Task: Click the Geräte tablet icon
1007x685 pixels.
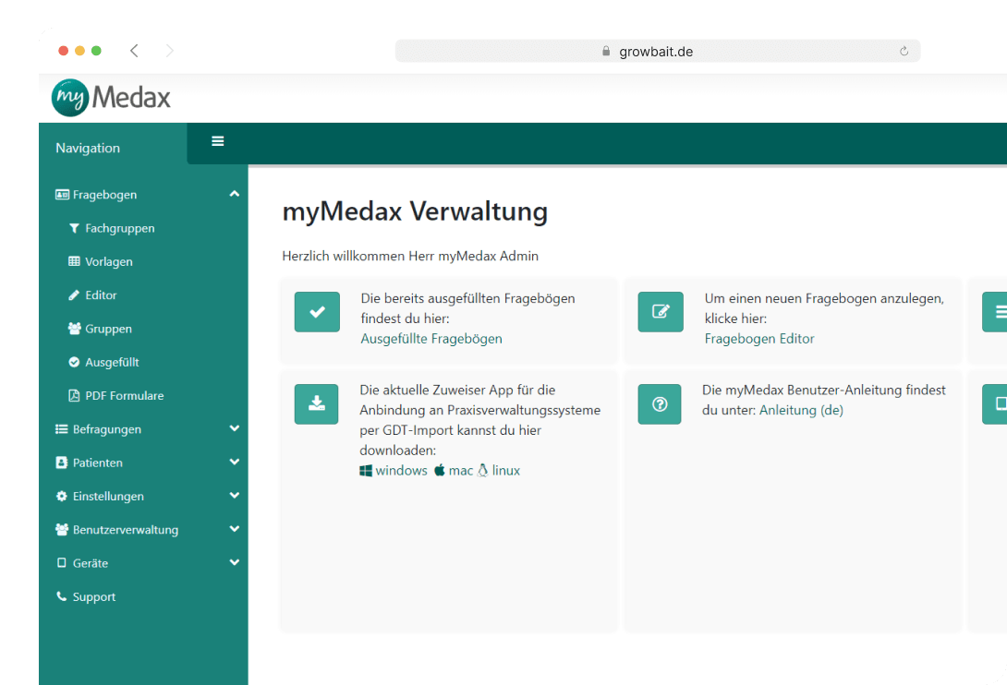Action: [62, 563]
